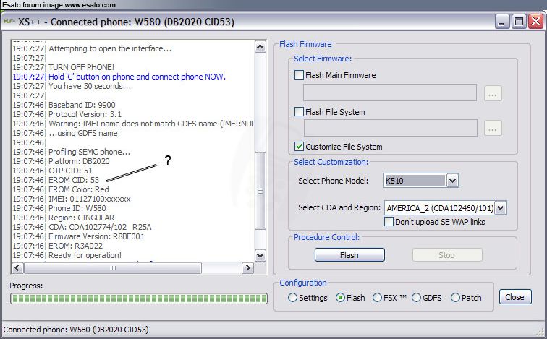The height and width of the screenshot is (339, 547).
Task: Enable Flash Main Firmware checkbox
Action: coord(299,75)
